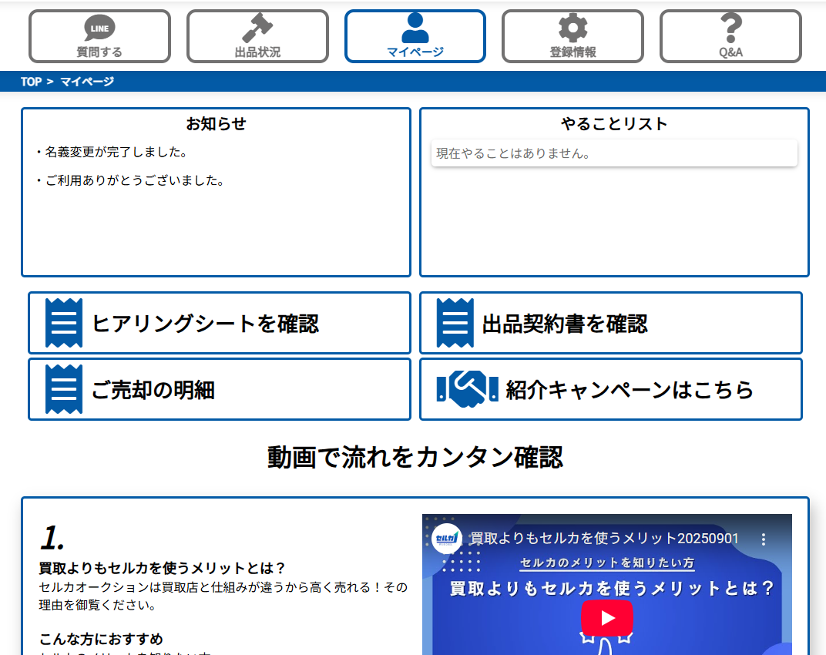This screenshot has width=826, height=655.
Task: Open ヒアリングシートを確認 button text
Action: [x=205, y=324]
